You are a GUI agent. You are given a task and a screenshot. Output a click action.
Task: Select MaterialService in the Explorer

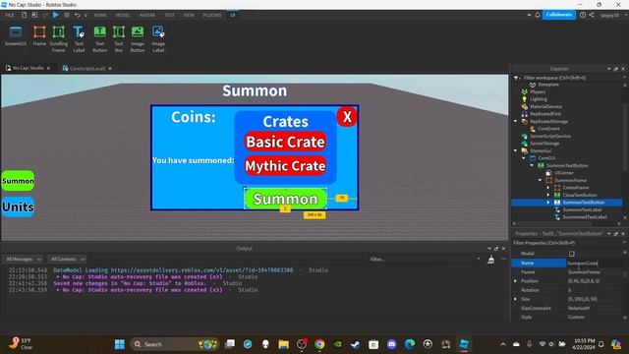pos(545,107)
